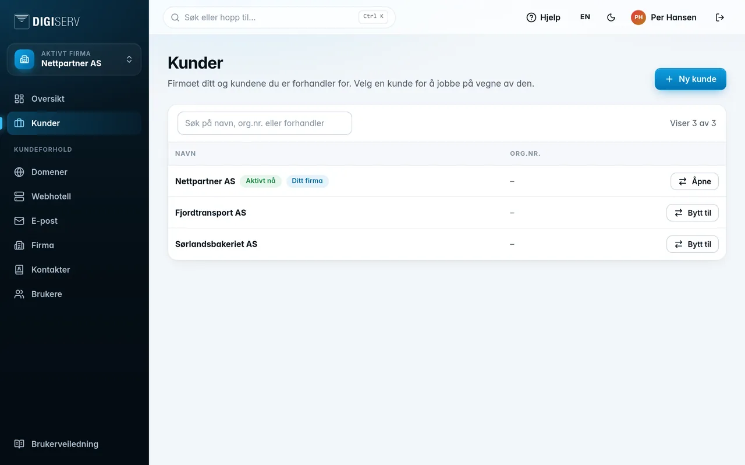Click the Firma building icon
The image size is (745, 465).
[x=19, y=245]
